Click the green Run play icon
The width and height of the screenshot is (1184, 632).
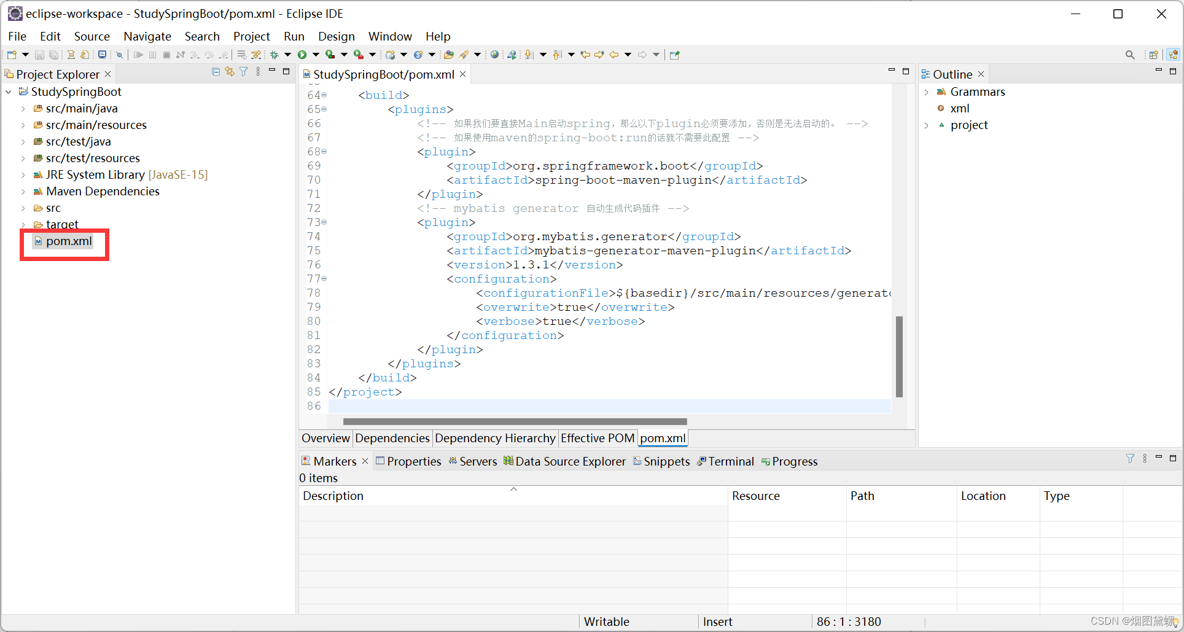302,55
